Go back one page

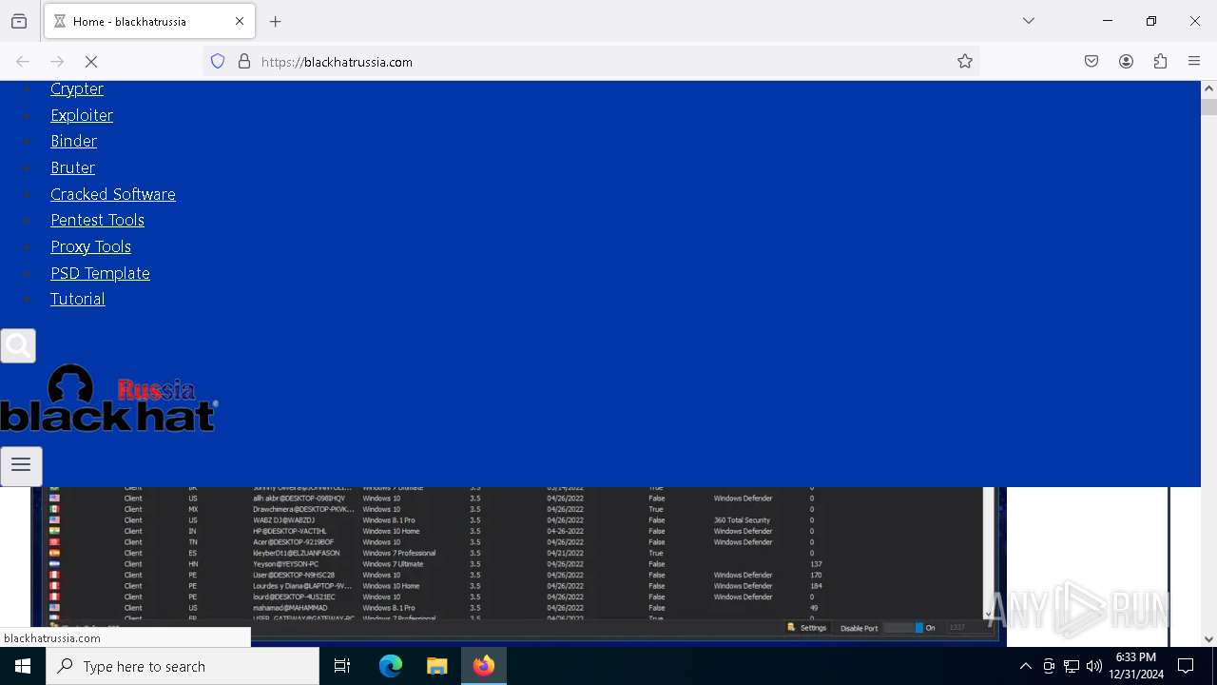(23, 62)
